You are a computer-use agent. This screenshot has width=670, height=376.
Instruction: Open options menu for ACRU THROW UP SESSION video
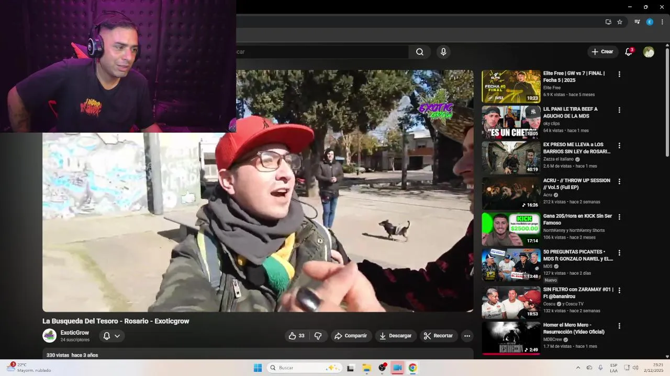(619, 181)
